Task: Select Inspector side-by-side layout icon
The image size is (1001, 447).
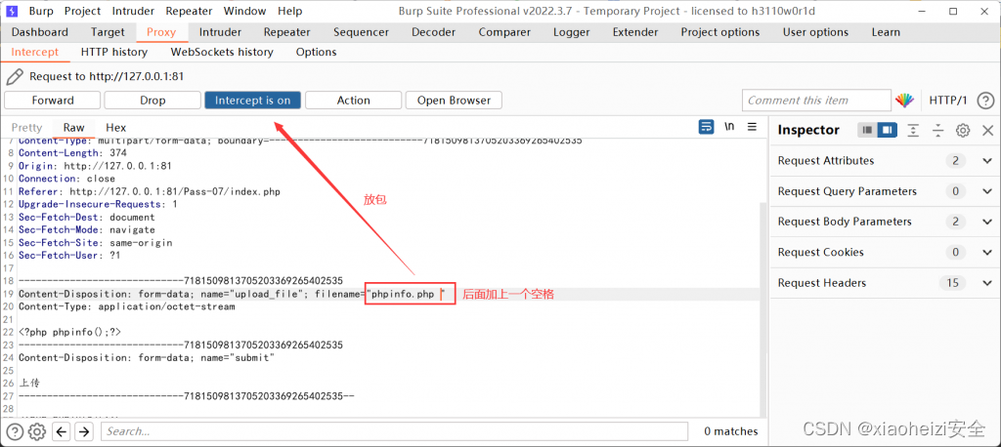Action: coord(887,130)
